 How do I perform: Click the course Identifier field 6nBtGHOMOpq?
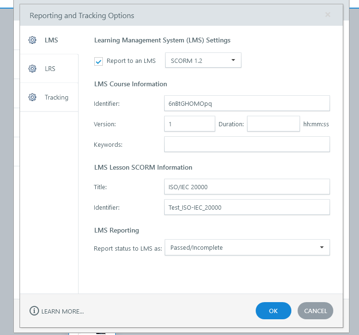tap(247, 103)
